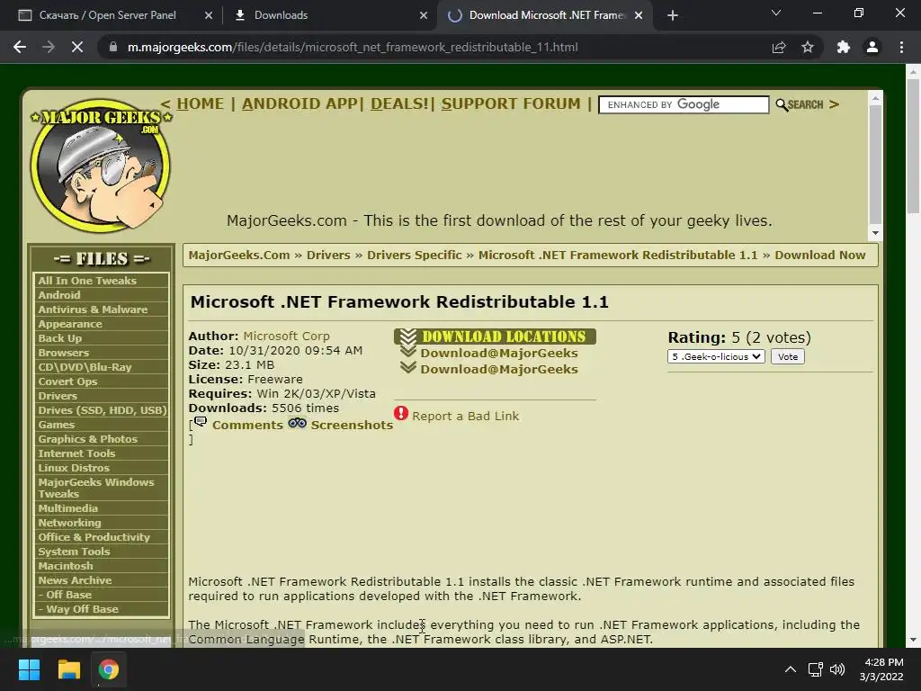Screen dimensions: 921x691
Task: Open the tab search dropdown arrow
Action: coord(776,13)
